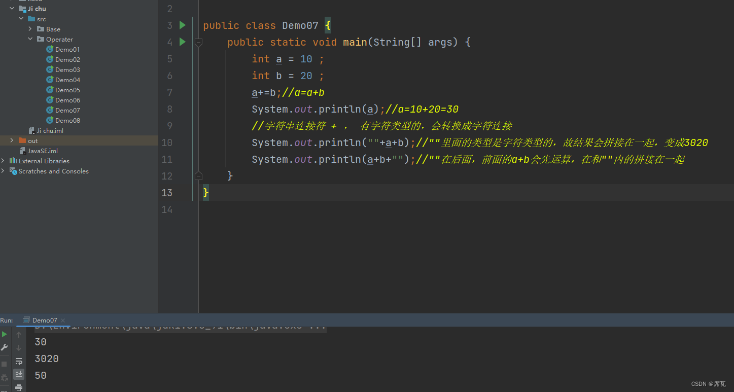This screenshot has width=734, height=392.
Task: Click the run gutter arrow beside main method
Action: pyautogui.click(x=183, y=42)
